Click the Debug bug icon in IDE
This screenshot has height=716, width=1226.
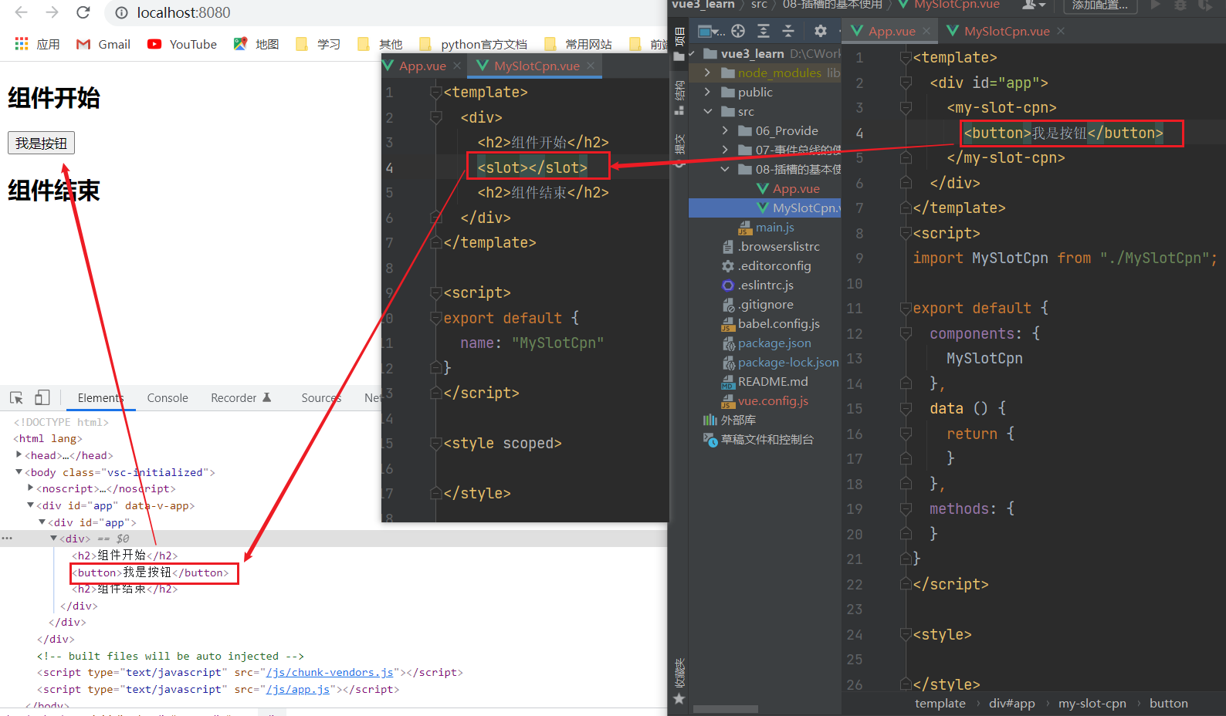tap(1180, 5)
